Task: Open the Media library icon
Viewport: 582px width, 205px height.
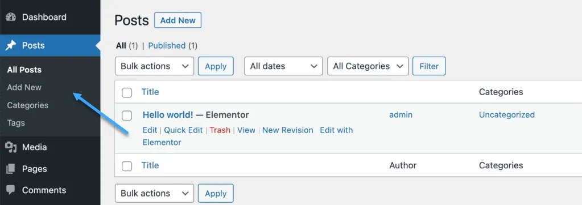Action: 11,147
